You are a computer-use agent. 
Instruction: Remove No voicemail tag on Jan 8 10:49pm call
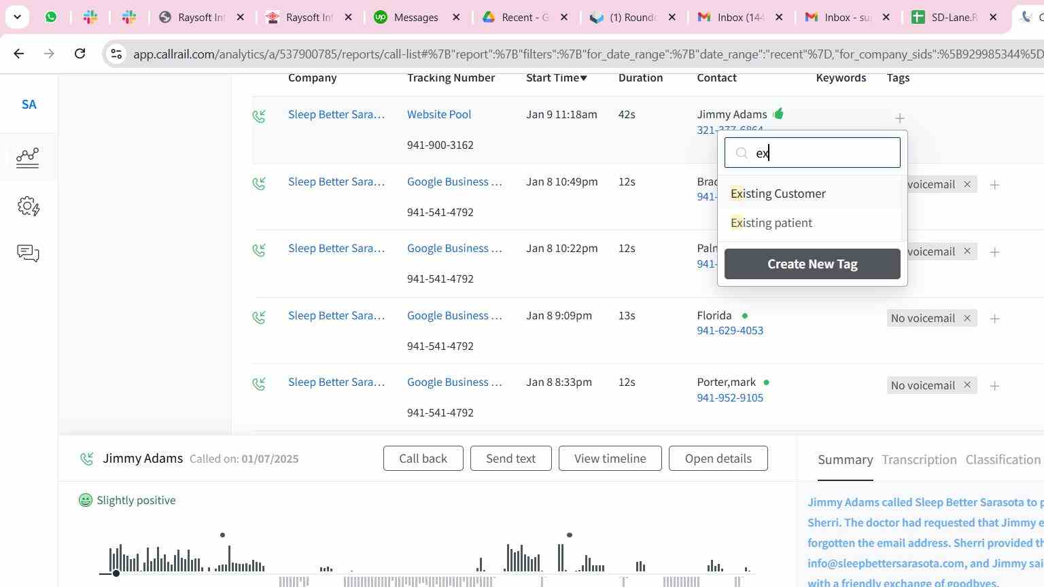pyautogui.click(x=967, y=184)
